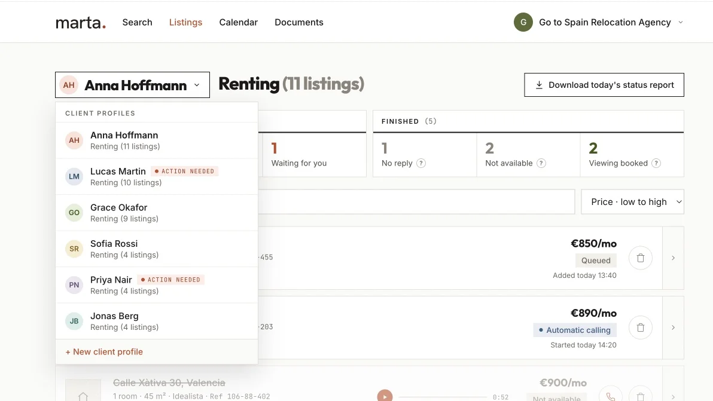Click the €890/mo price text

tap(594, 313)
